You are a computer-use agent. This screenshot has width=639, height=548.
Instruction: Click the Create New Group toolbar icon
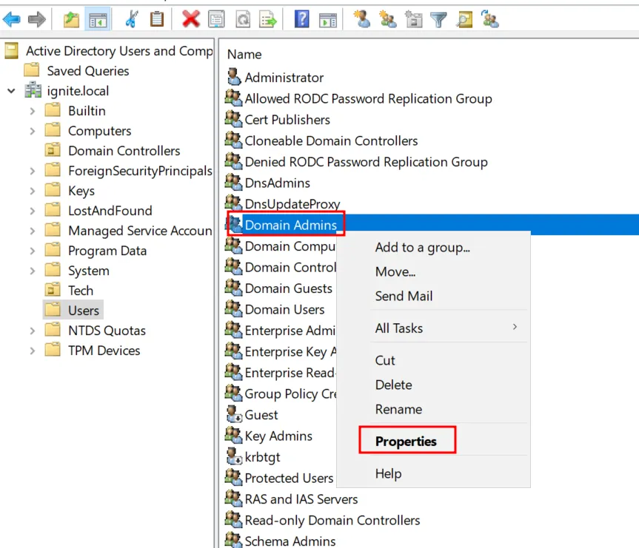(388, 19)
